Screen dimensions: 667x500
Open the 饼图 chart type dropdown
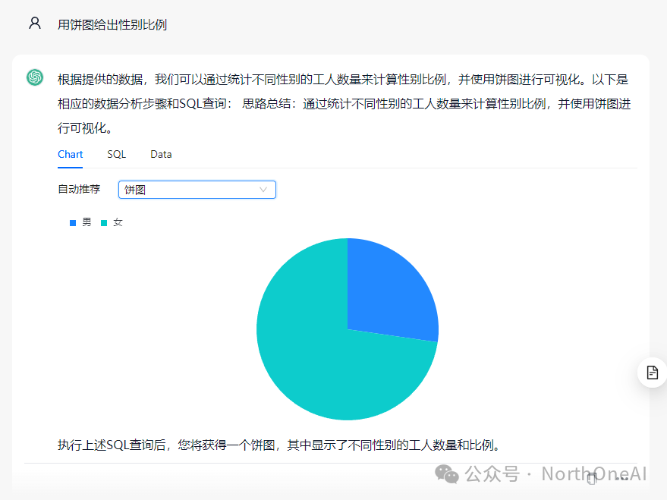coord(197,190)
